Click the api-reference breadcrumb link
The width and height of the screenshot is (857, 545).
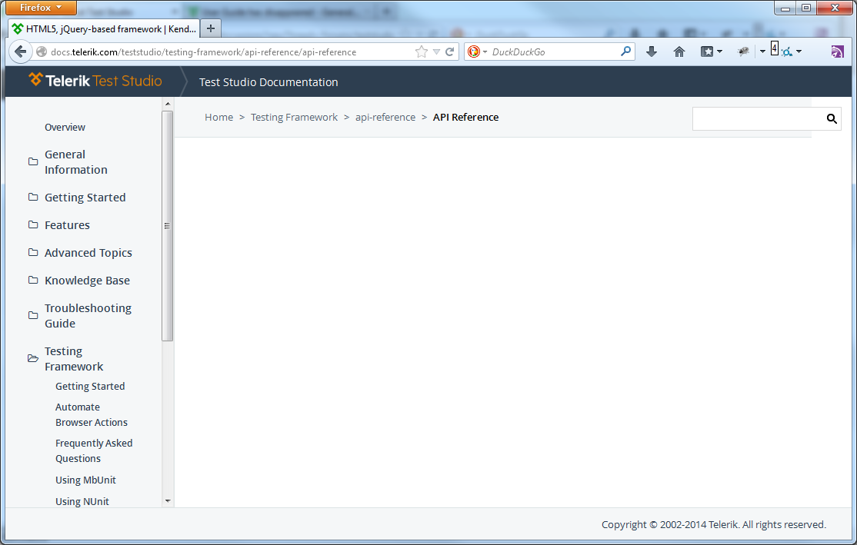click(385, 118)
